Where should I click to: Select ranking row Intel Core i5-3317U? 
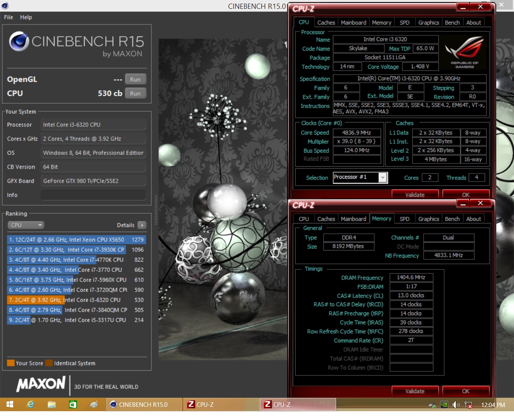tap(76, 320)
